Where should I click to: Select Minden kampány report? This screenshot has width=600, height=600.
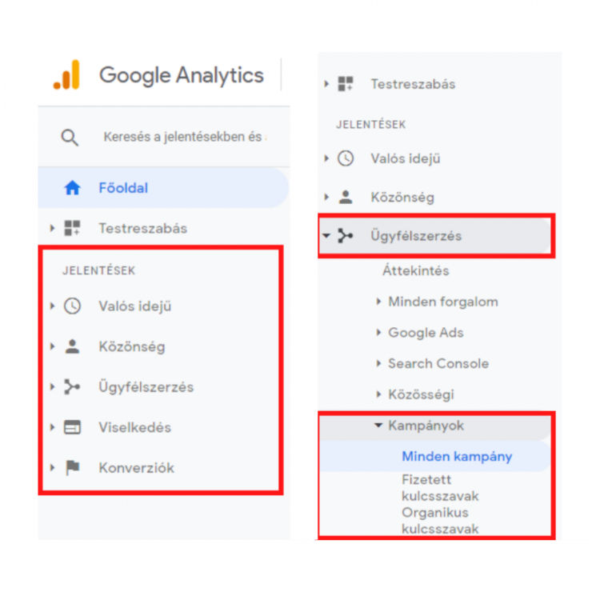click(457, 457)
